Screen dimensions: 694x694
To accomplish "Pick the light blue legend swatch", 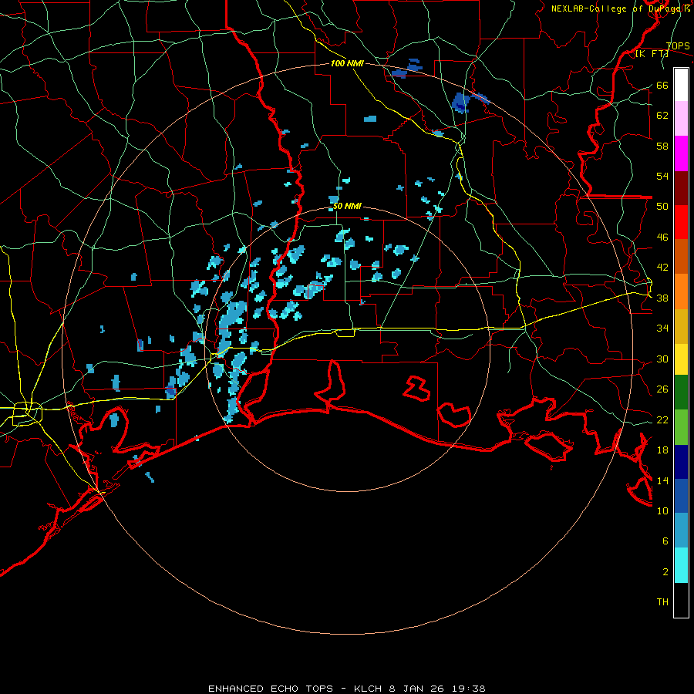I will [x=681, y=531].
